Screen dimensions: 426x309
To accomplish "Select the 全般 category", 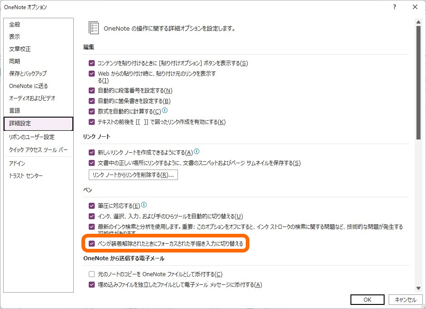I will (x=15, y=24).
